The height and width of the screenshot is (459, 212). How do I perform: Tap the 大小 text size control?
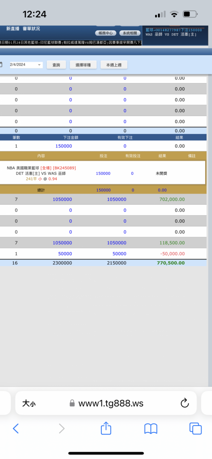tap(29, 403)
